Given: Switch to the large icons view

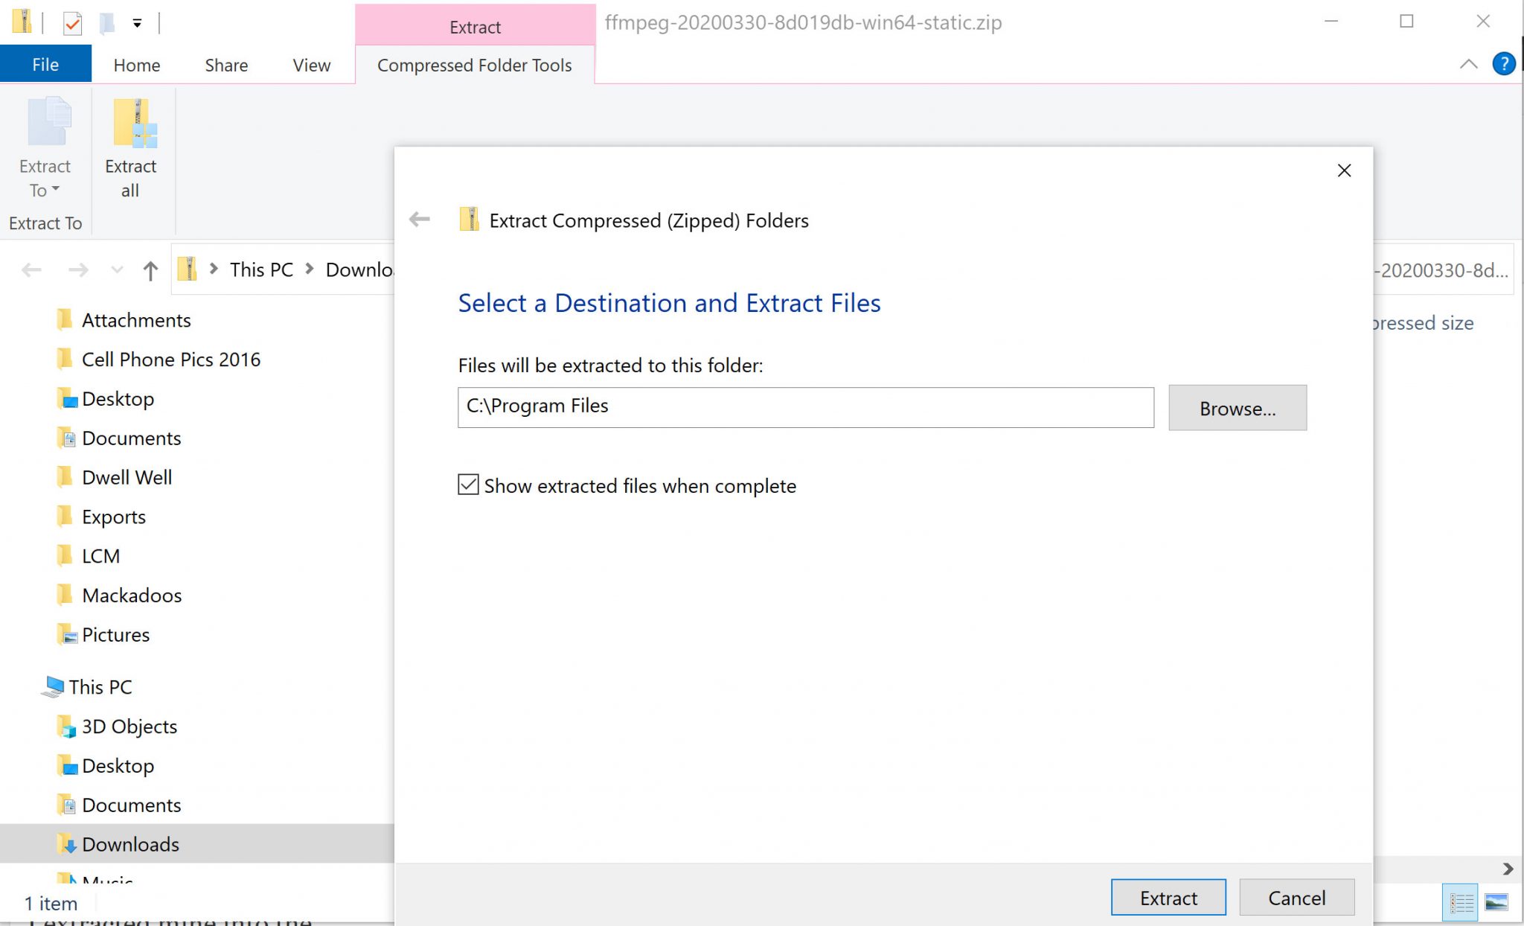Looking at the screenshot, I should tap(1496, 903).
